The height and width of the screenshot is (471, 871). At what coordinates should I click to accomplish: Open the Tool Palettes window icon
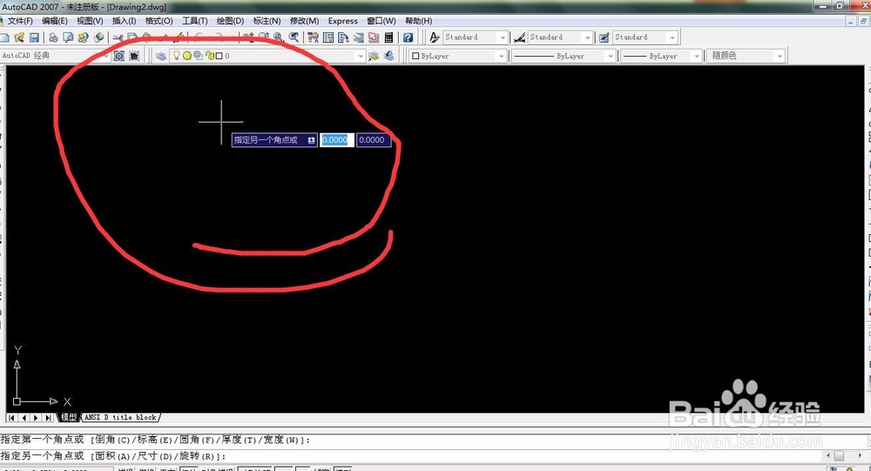point(343,37)
